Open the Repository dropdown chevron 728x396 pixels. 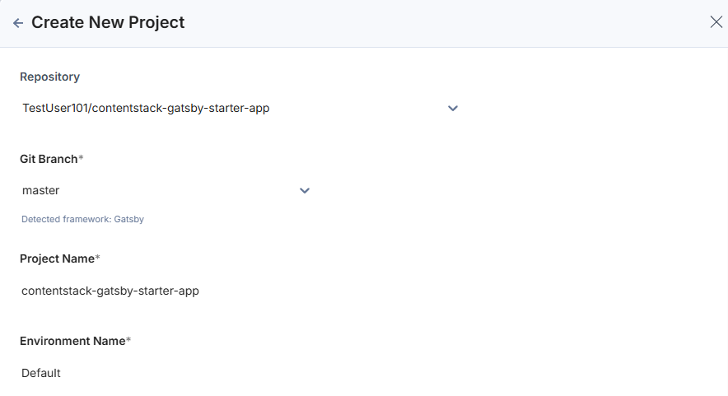pyautogui.click(x=453, y=108)
